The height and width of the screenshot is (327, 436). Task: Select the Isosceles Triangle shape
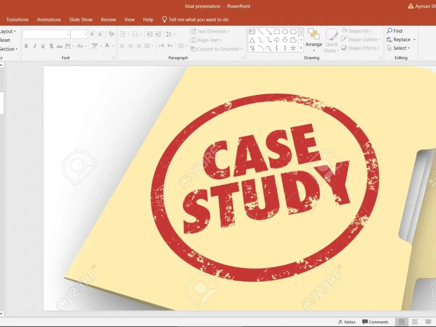pos(252,40)
